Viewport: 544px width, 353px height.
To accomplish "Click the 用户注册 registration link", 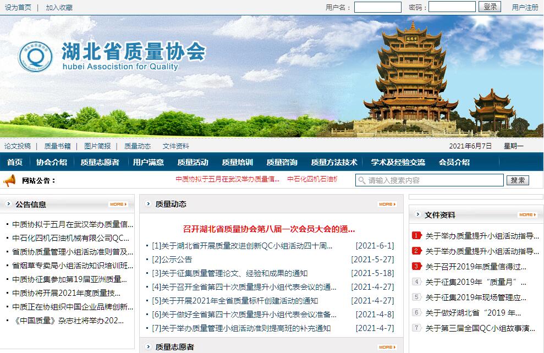I will point(525,7).
